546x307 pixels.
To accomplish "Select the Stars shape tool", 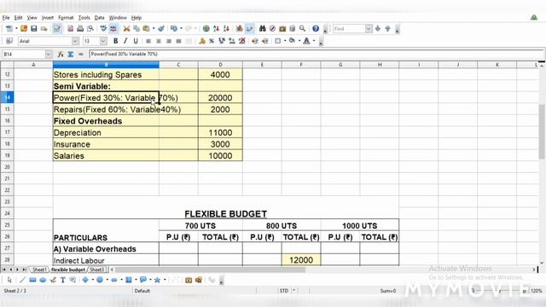I will (x=157, y=280).
